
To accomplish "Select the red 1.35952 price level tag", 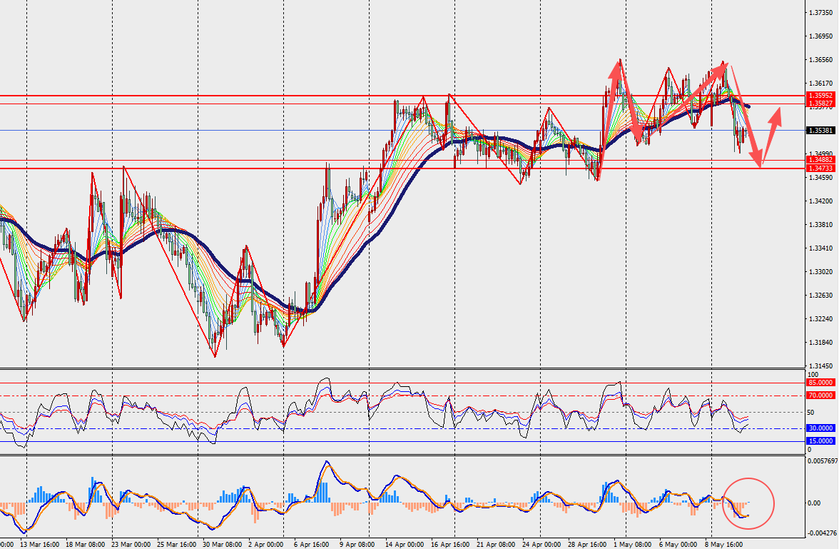I will [820, 96].
